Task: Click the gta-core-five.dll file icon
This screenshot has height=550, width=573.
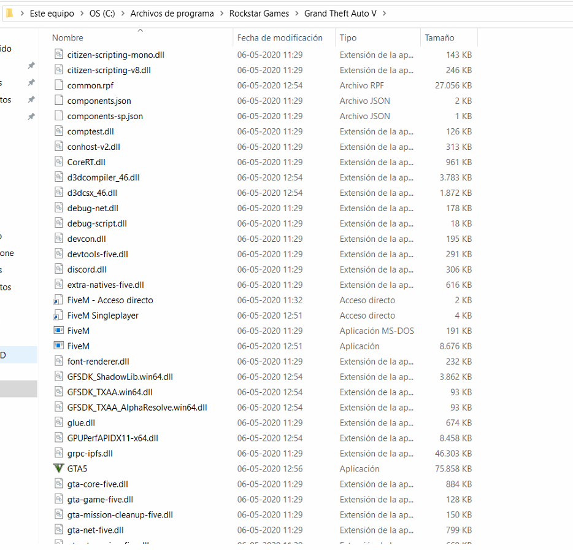Action: 58,484
